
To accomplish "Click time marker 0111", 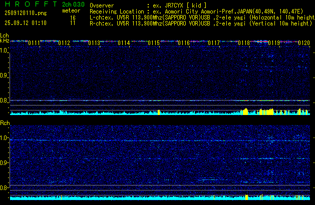I will click(x=34, y=43).
